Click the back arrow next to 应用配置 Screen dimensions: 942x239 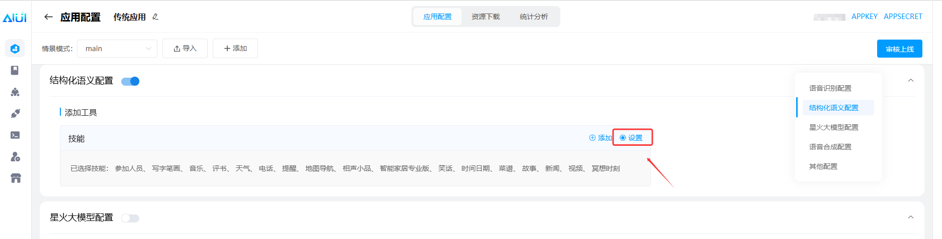(x=48, y=17)
